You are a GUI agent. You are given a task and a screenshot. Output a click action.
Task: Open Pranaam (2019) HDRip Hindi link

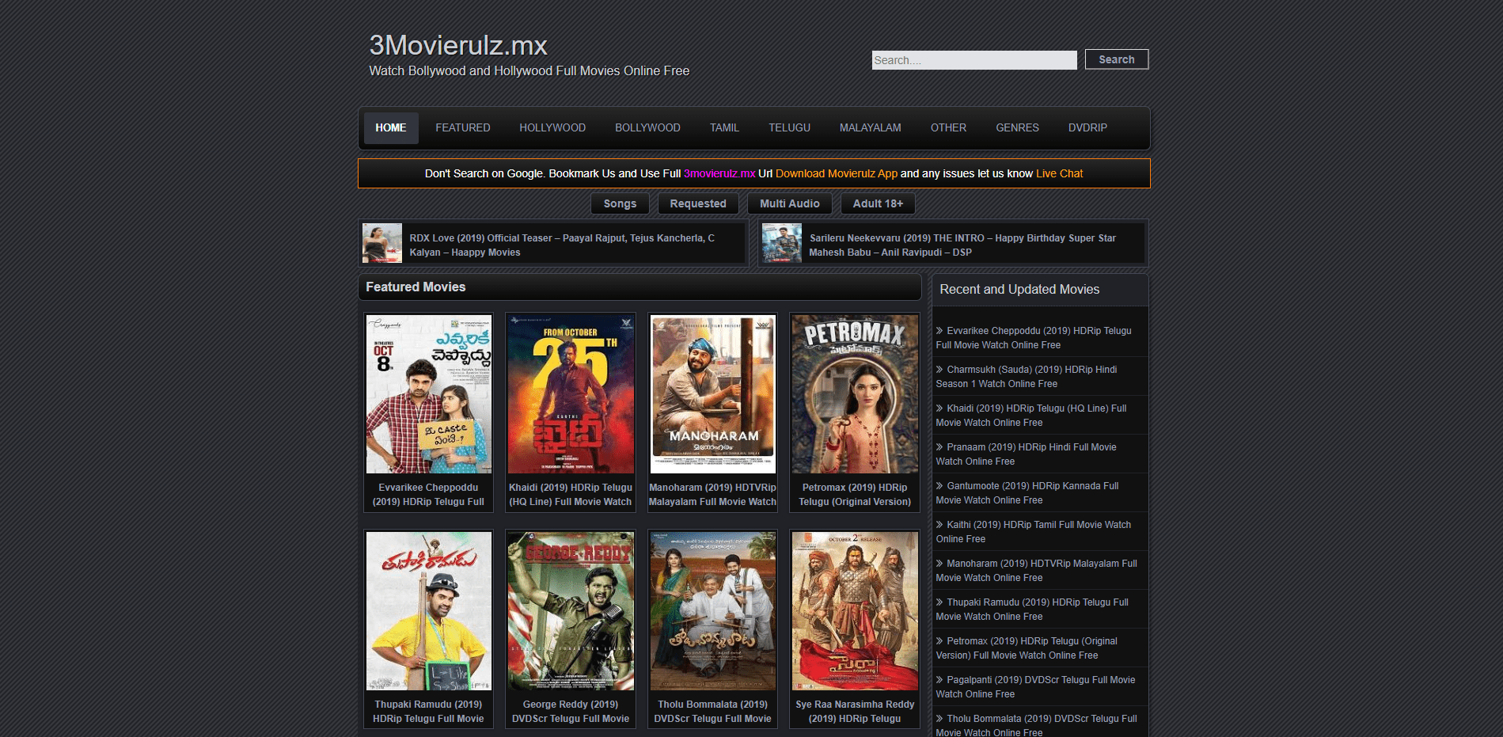[1026, 454]
